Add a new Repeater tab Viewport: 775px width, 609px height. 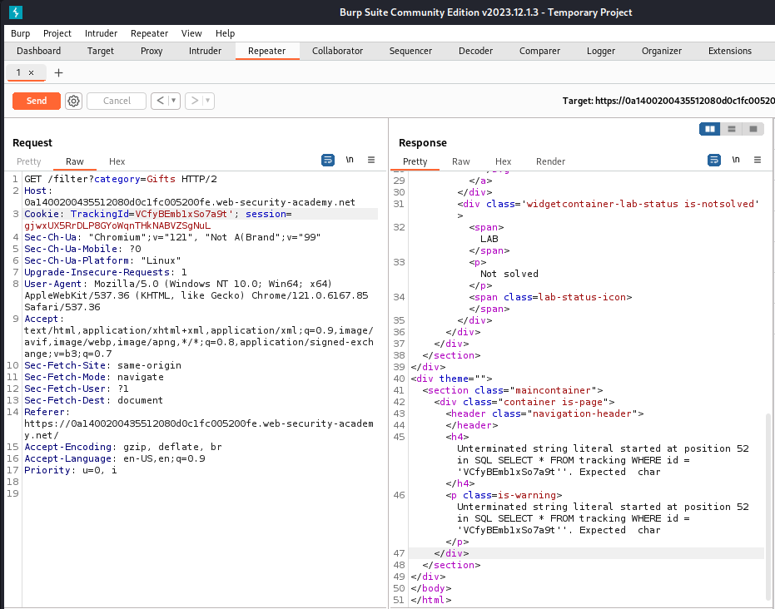click(x=58, y=72)
